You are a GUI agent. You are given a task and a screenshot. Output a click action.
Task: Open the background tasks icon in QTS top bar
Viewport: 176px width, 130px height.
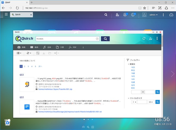coord(117,15)
